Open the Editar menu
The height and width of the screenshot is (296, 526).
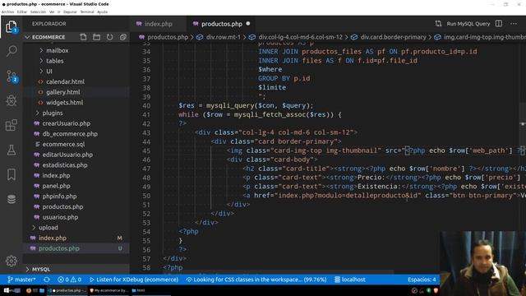click(22, 12)
